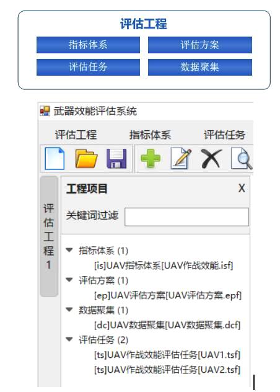Delete using the black X icon
The width and height of the screenshot is (280, 392).
(211, 158)
